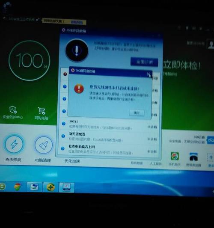Select the 浏览器配置 diagnosis item
This screenshot has height=228, width=214.
click(x=109, y=137)
